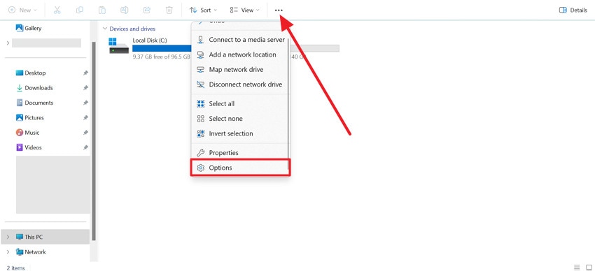Click the navigation pane scrollbar
The width and height of the screenshot is (595, 271).
[94, 141]
